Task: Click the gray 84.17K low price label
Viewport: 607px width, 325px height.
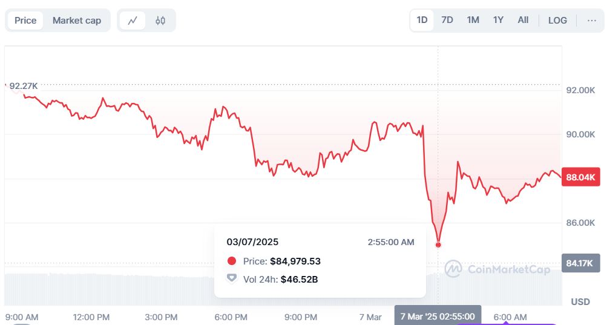Action: 580,263
